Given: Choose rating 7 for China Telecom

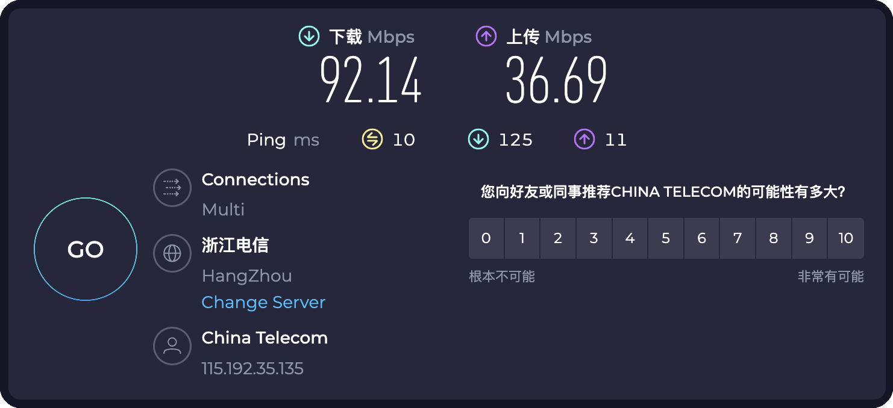Looking at the screenshot, I should 738,238.
